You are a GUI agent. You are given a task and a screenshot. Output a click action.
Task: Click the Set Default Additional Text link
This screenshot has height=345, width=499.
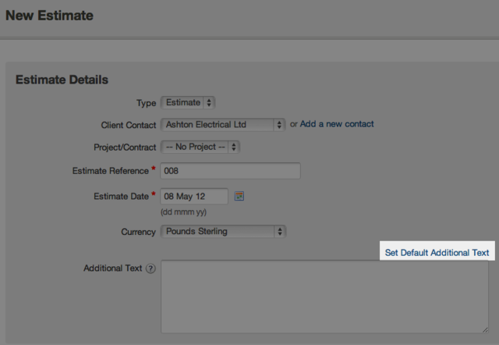pyautogui.click(x=437, y=253)
